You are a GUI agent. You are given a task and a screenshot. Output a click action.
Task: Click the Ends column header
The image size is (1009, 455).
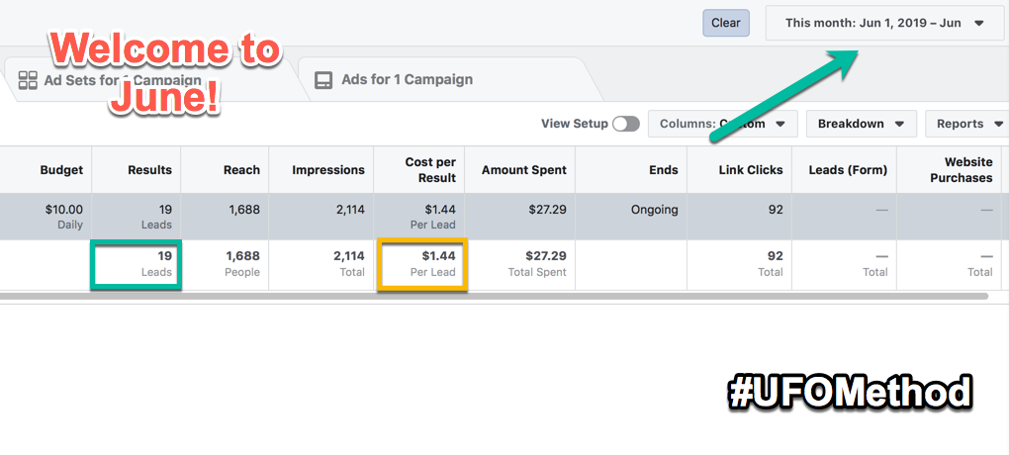(x=631, y=170)
